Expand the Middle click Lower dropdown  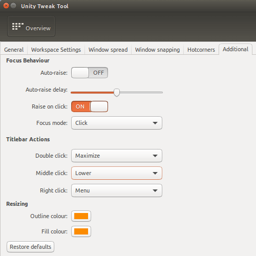[x=117, y=173]
